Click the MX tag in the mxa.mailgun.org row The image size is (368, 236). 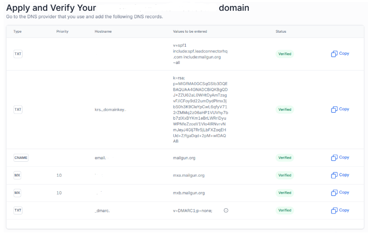click(17, 175)
